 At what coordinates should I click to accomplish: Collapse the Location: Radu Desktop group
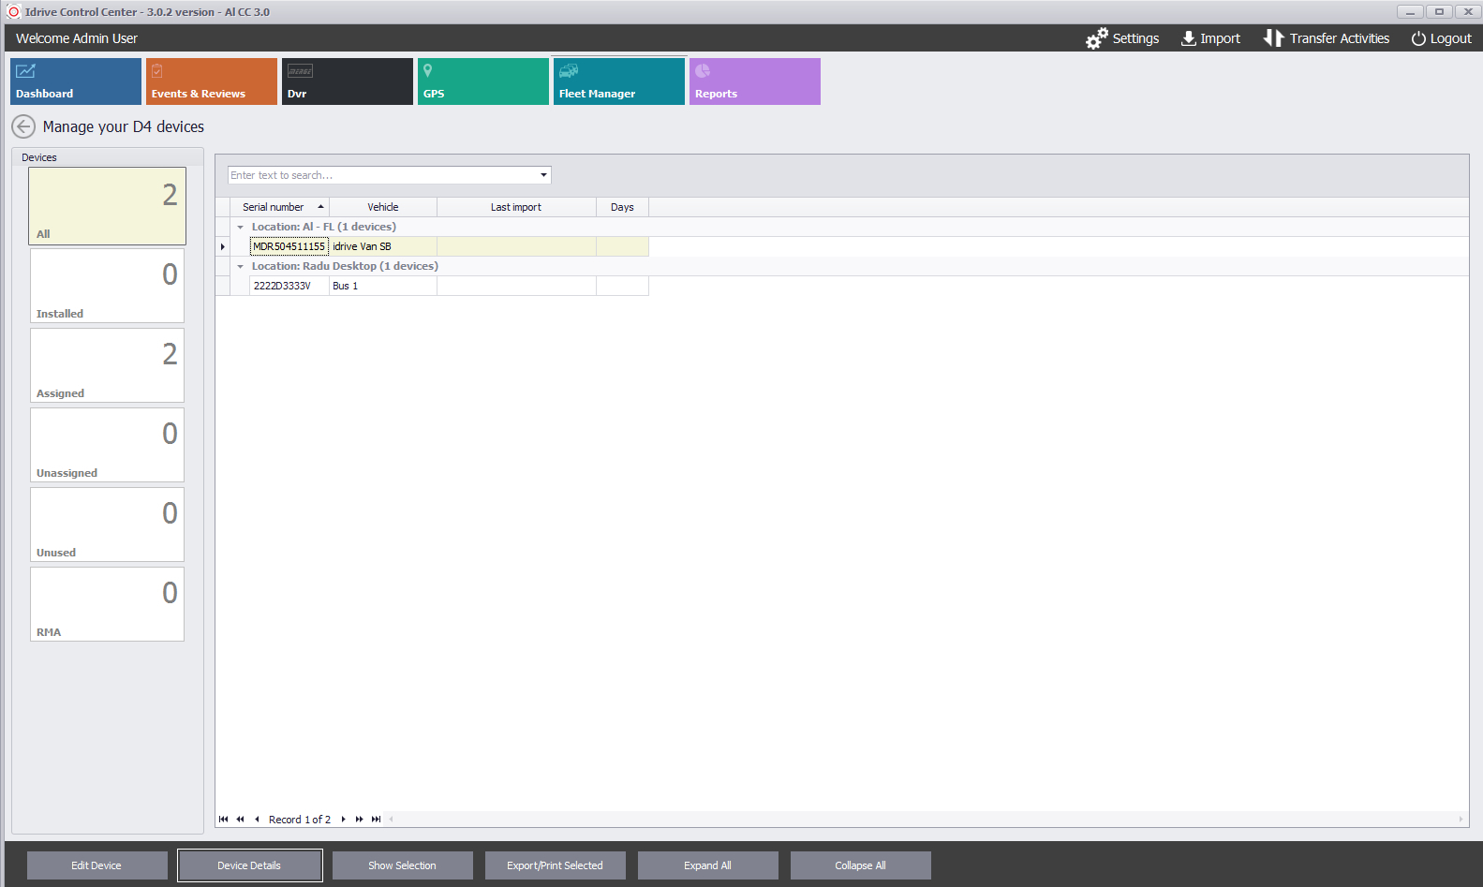tap(240, 267)
